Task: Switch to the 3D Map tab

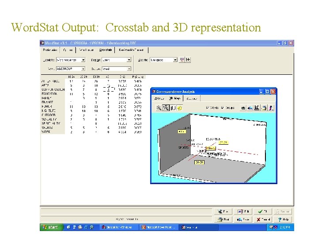Action: 174,98
